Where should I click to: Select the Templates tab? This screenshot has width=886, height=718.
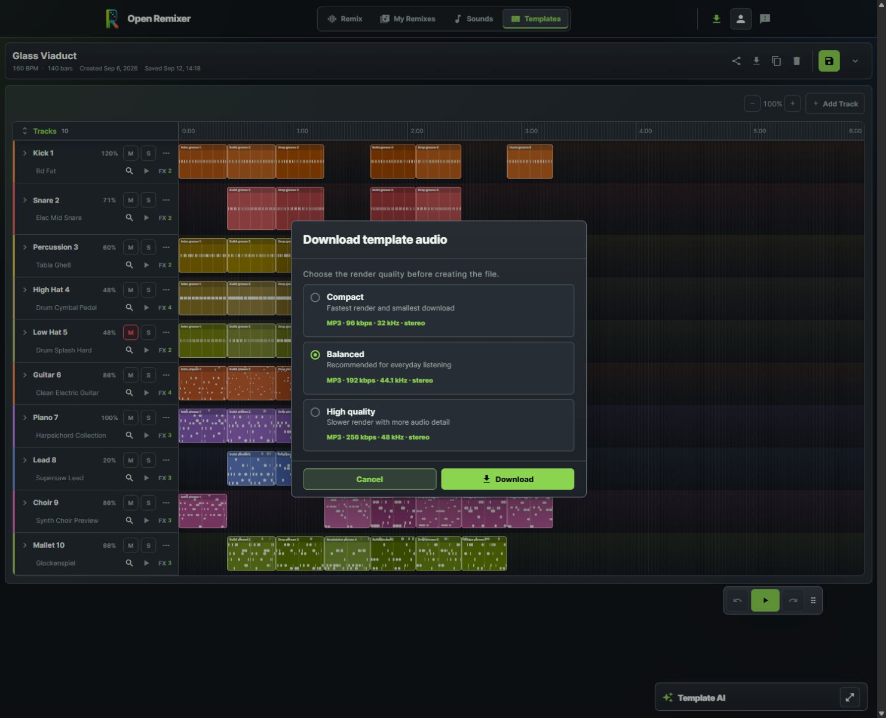[x=536, y=19]
